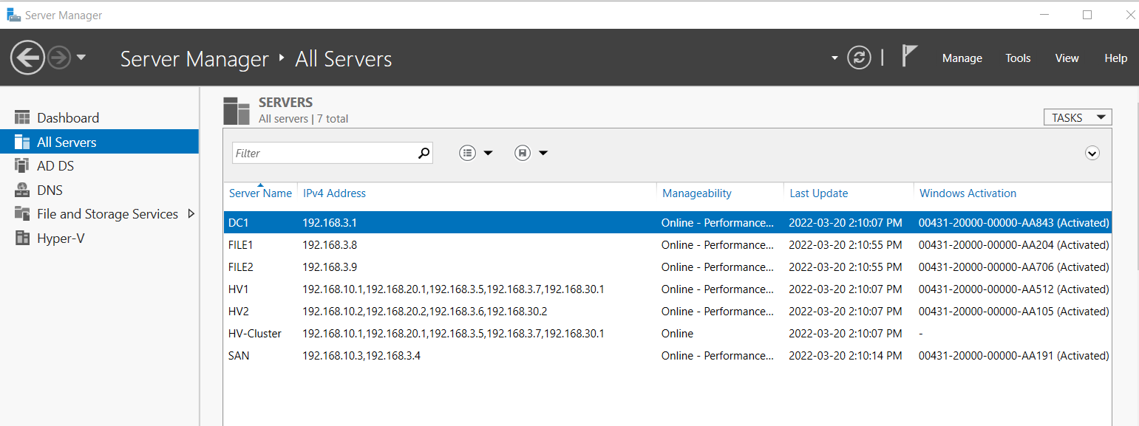Click into the Filter text field
This screenshot has height=426, width=1139.
click(x=324, y=153)
